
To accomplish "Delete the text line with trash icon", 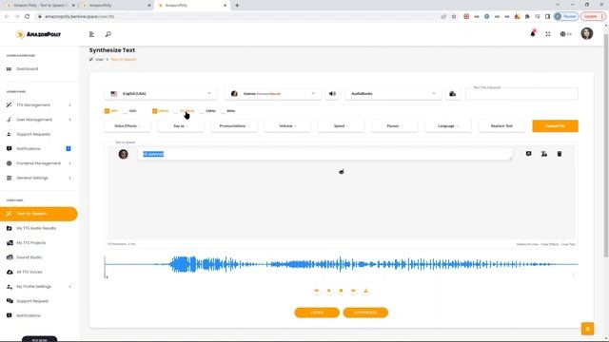I will click(x=560, y=154).
